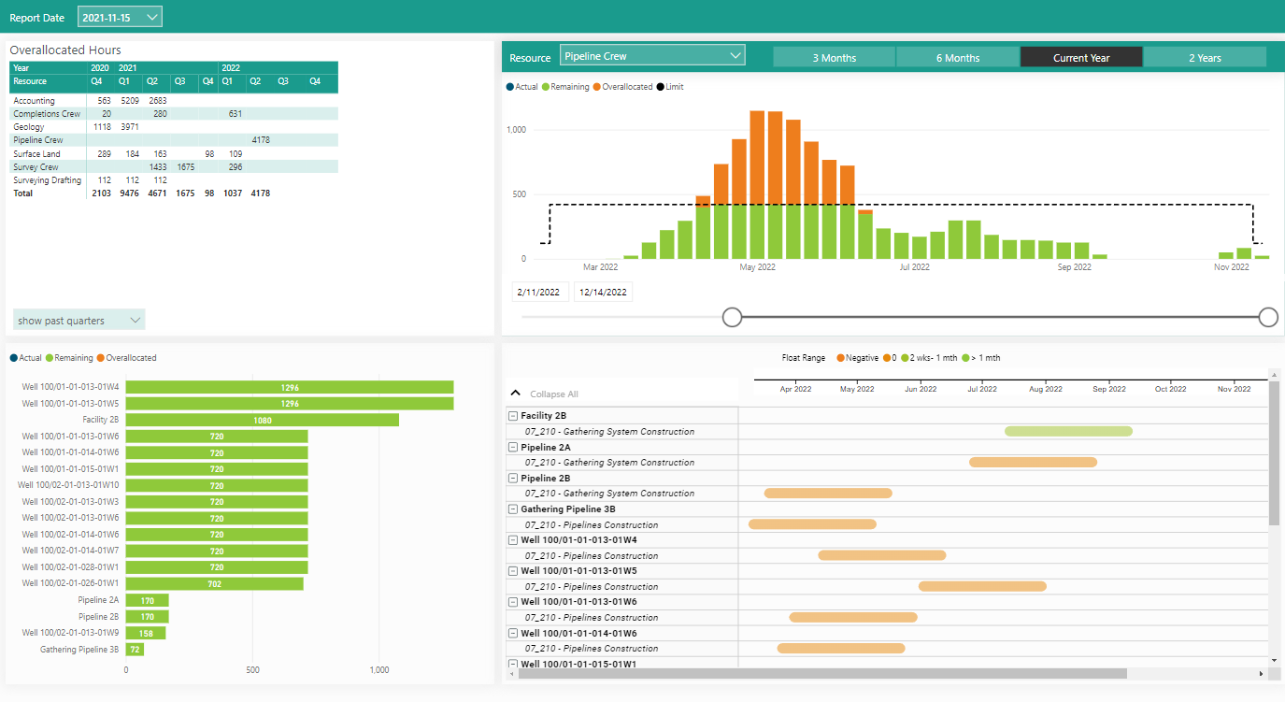Click the start date field 2/11/2022

tap(539, 293)
